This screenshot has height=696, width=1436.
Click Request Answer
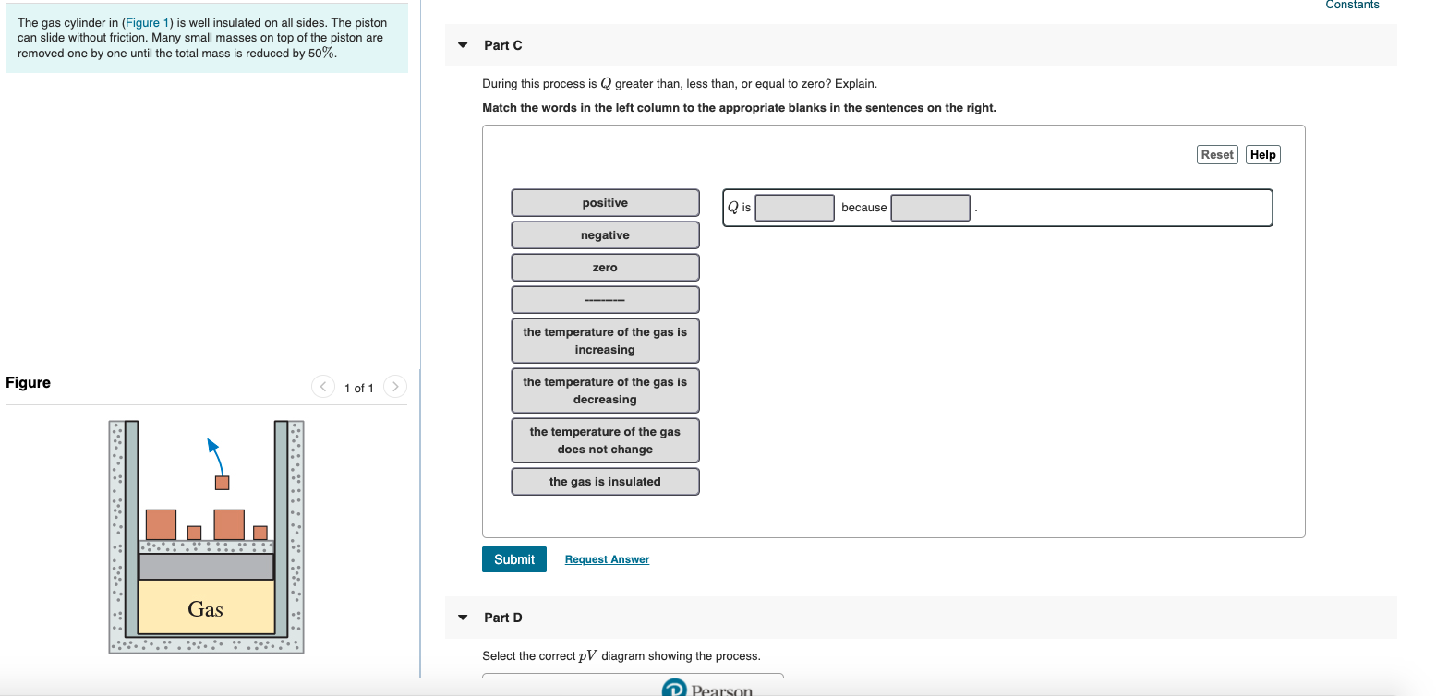[x=607, y=559]
